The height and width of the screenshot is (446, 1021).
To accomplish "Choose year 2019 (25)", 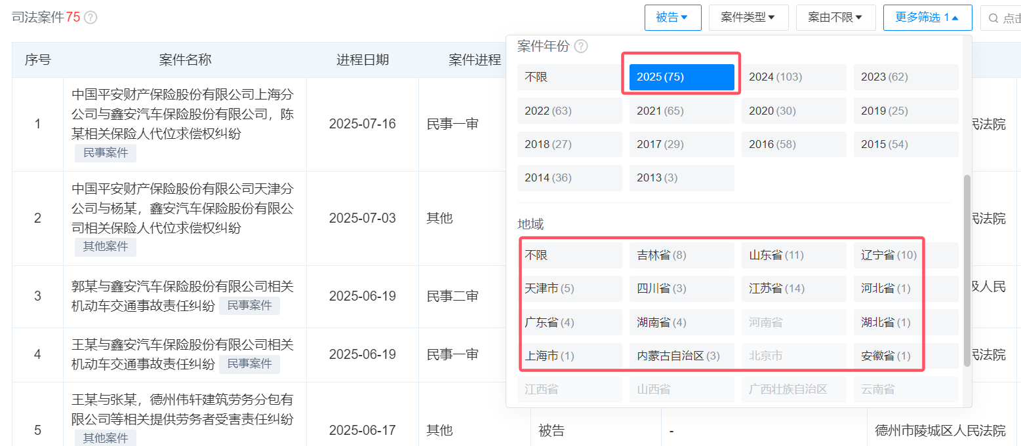I will pyautogui.click(x=906, y=111).
